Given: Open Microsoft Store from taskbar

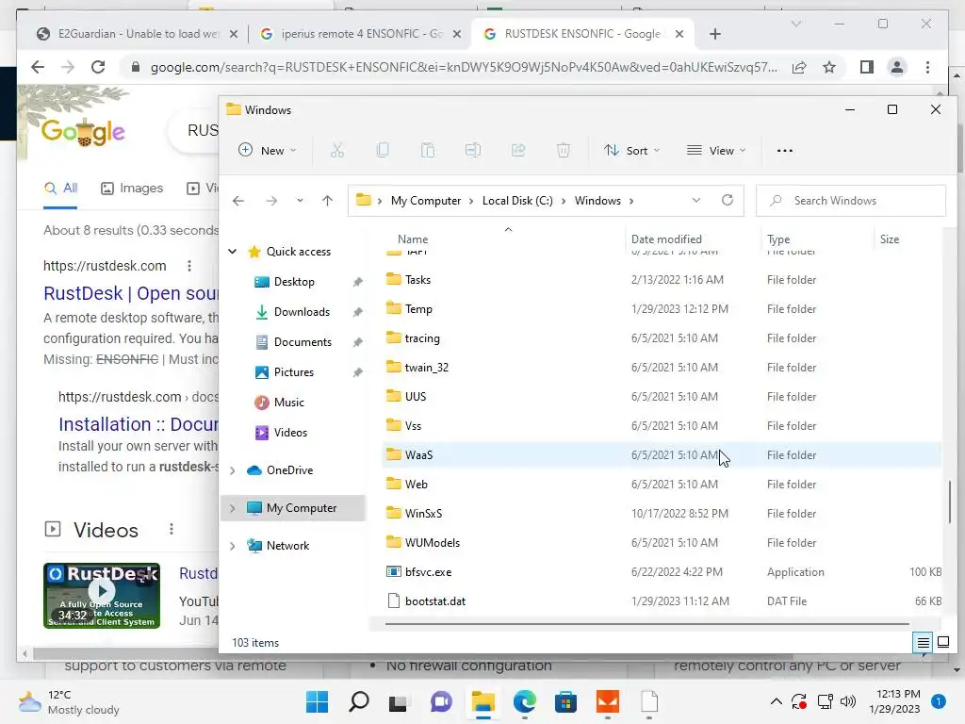Looking at the screenshot, I should tap(565, 701).
